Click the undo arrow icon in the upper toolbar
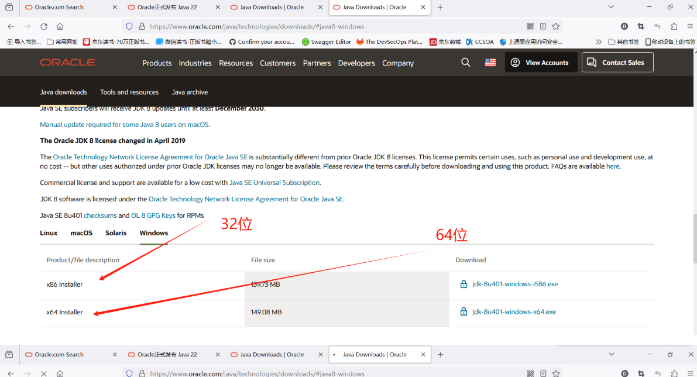 click(x=657, y=27)
